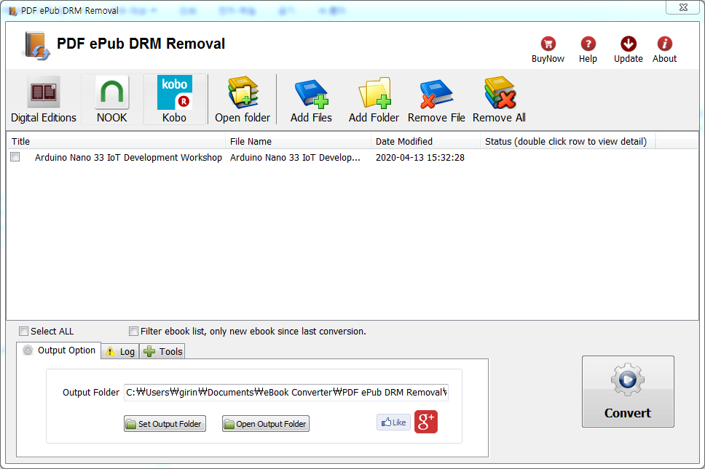
Task: Switch to the Tools tab
Action: (x=162, y=351)
